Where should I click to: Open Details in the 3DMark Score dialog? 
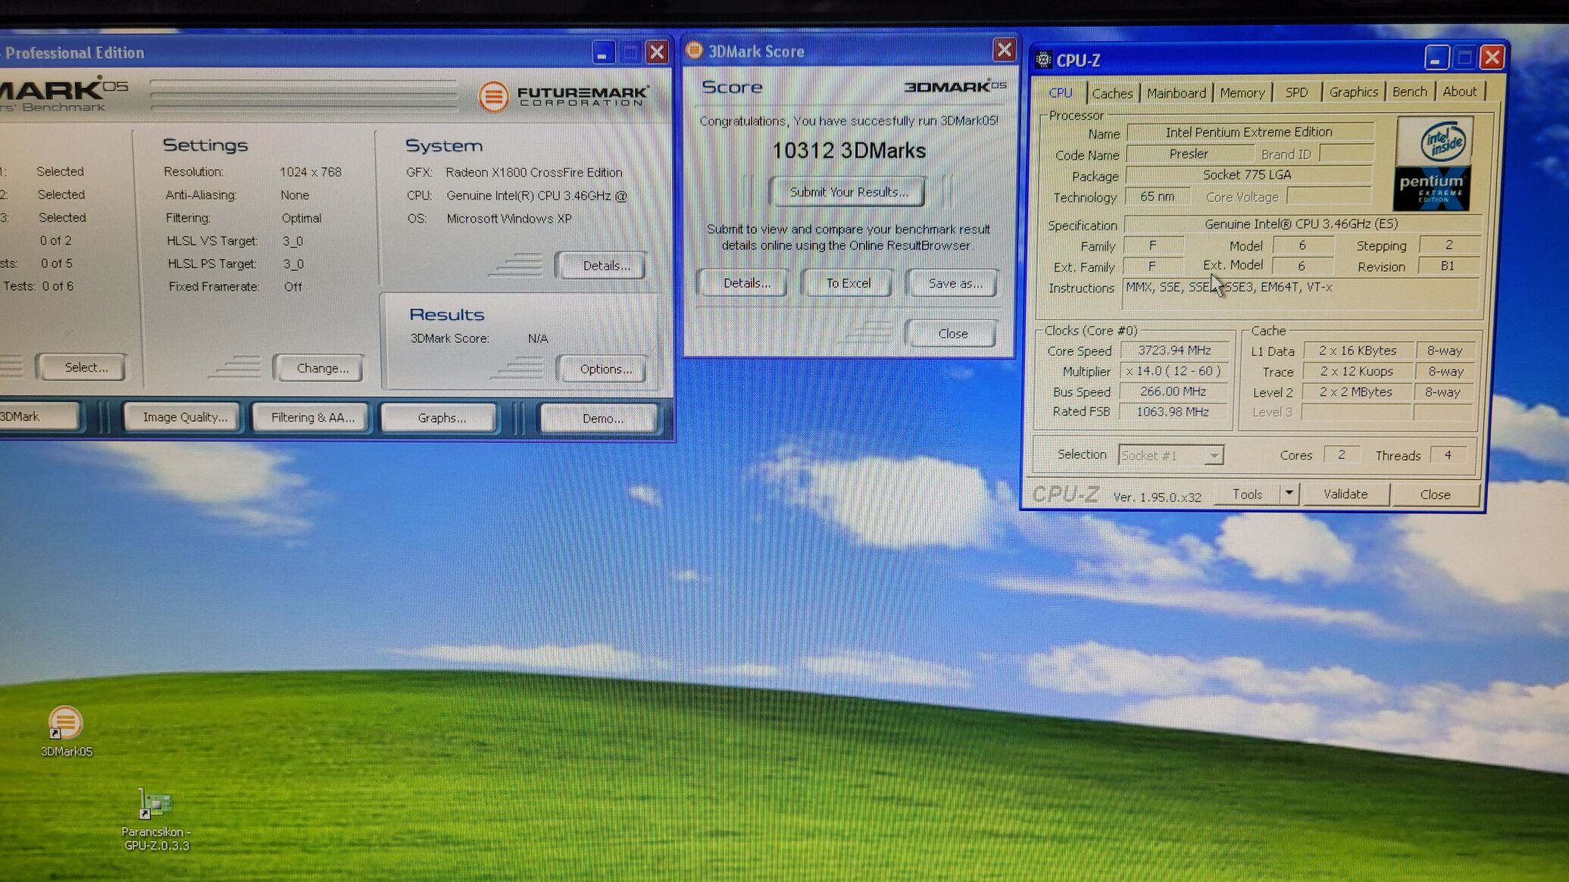click(x=745, y=283)
